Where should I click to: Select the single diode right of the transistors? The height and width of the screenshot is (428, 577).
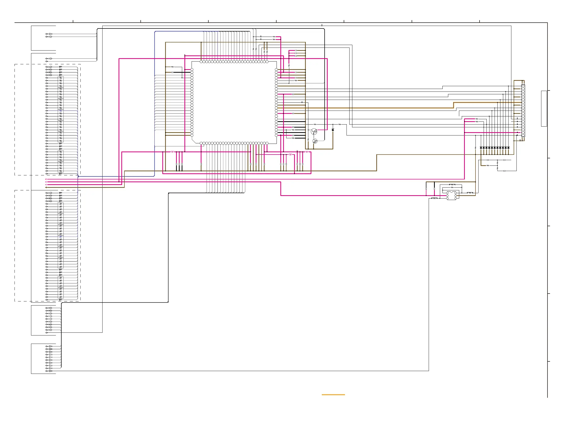pyautogui.click(x=333, y=130)
